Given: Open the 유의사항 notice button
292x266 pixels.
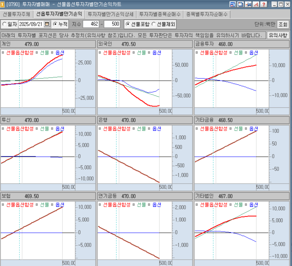Looking at the screenshot, I should coord(278,35).
